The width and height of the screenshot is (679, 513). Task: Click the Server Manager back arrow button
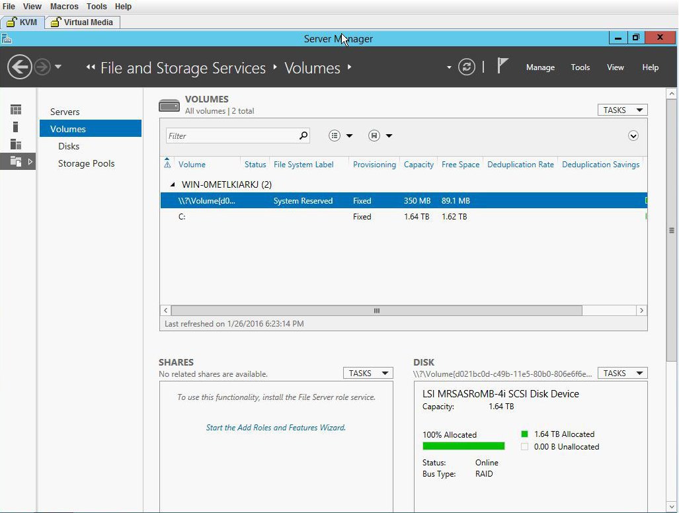pyautogui.click(x=19, y=67)
